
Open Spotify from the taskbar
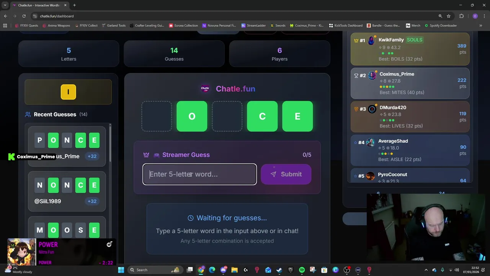coord(302,270)
